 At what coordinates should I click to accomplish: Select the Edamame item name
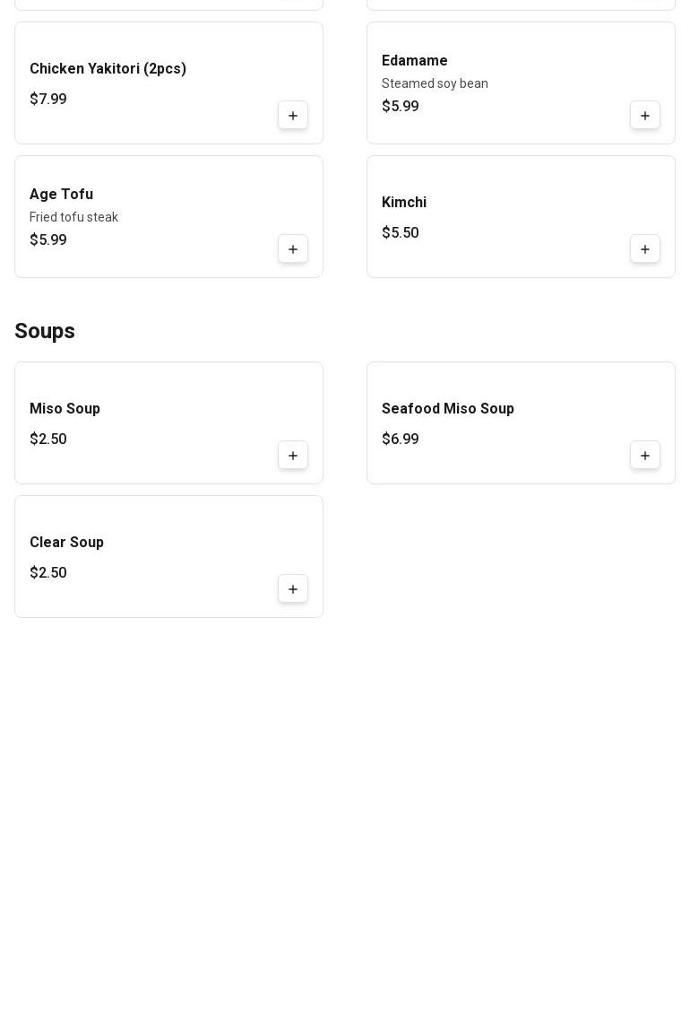pos(414,61)
